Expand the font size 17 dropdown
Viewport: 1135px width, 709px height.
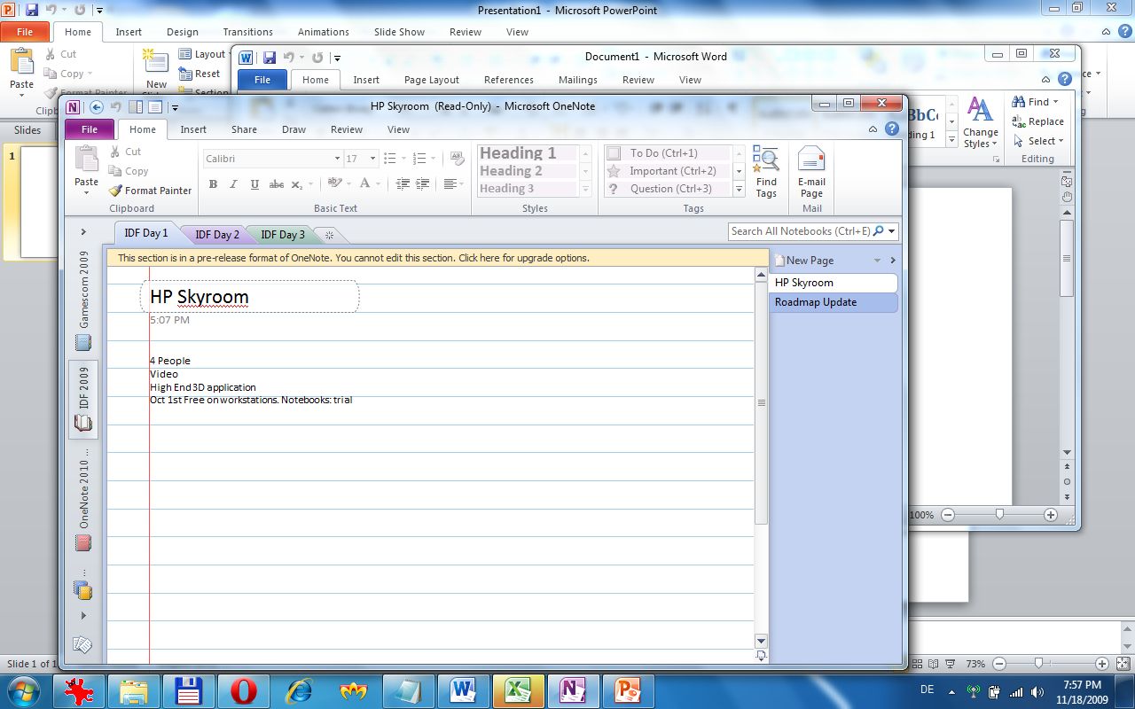pyautogui.click(x=372, y=158)
